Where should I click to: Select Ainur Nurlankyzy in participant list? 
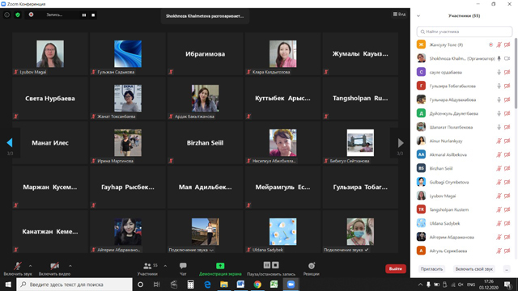tap(464, 141)
